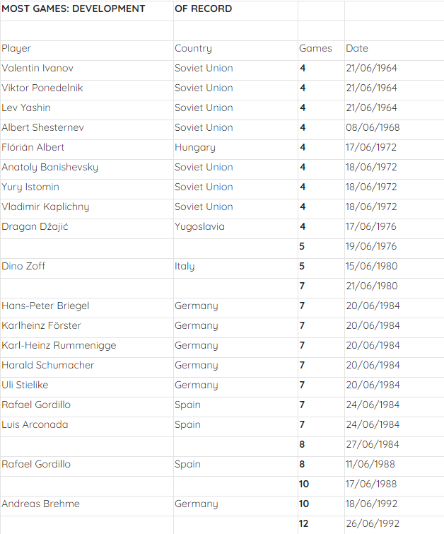This screenshot has width=444, height=534.
Task: Select the Karl-Heinz Rummenigge cell
Action: point(87,347)
